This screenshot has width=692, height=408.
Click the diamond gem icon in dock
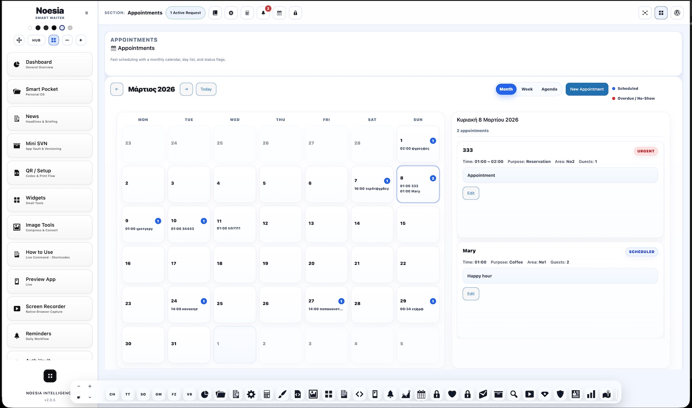click(x=545, y=394)
